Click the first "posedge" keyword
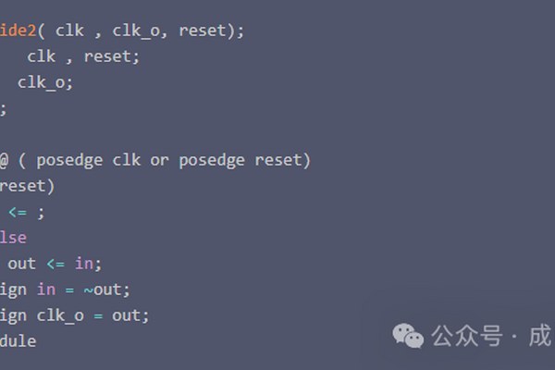The width and height of the screenshot is (555, 370). point(69,160)
